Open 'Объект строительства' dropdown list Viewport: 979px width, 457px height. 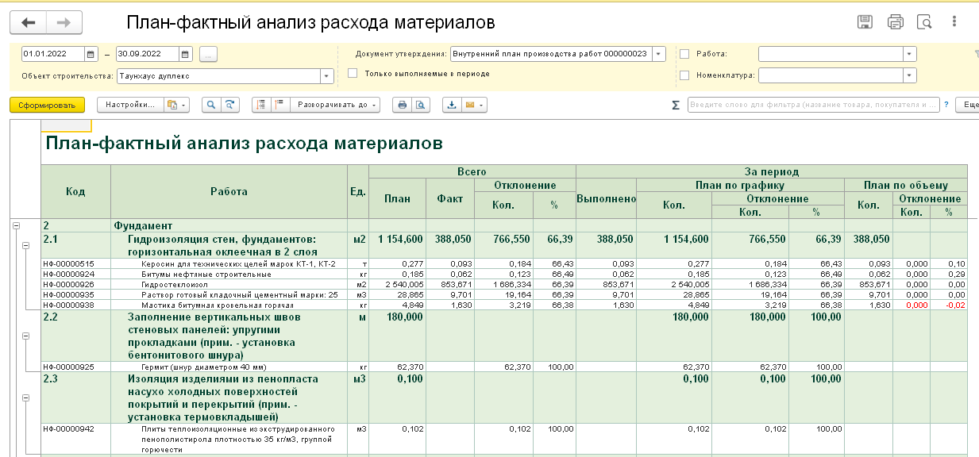[326, 76]
